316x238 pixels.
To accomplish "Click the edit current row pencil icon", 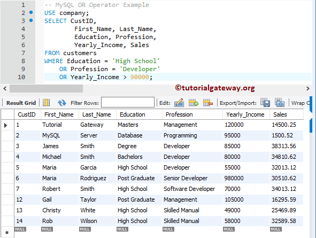I will [179, 103].
